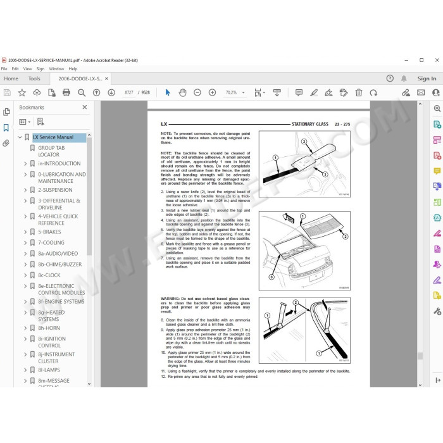The image size is (443, 443).
Task: Add bookmark star icon in toolbar
Action: 22,92
